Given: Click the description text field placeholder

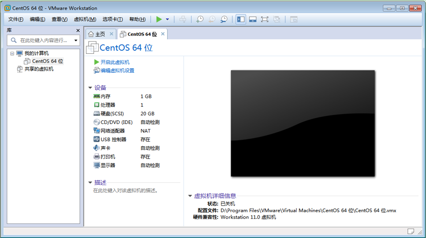Looking at the screenshot, I should pos(126,190).
